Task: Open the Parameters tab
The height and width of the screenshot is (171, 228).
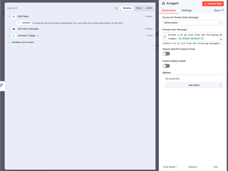Action: coord(169,11)
